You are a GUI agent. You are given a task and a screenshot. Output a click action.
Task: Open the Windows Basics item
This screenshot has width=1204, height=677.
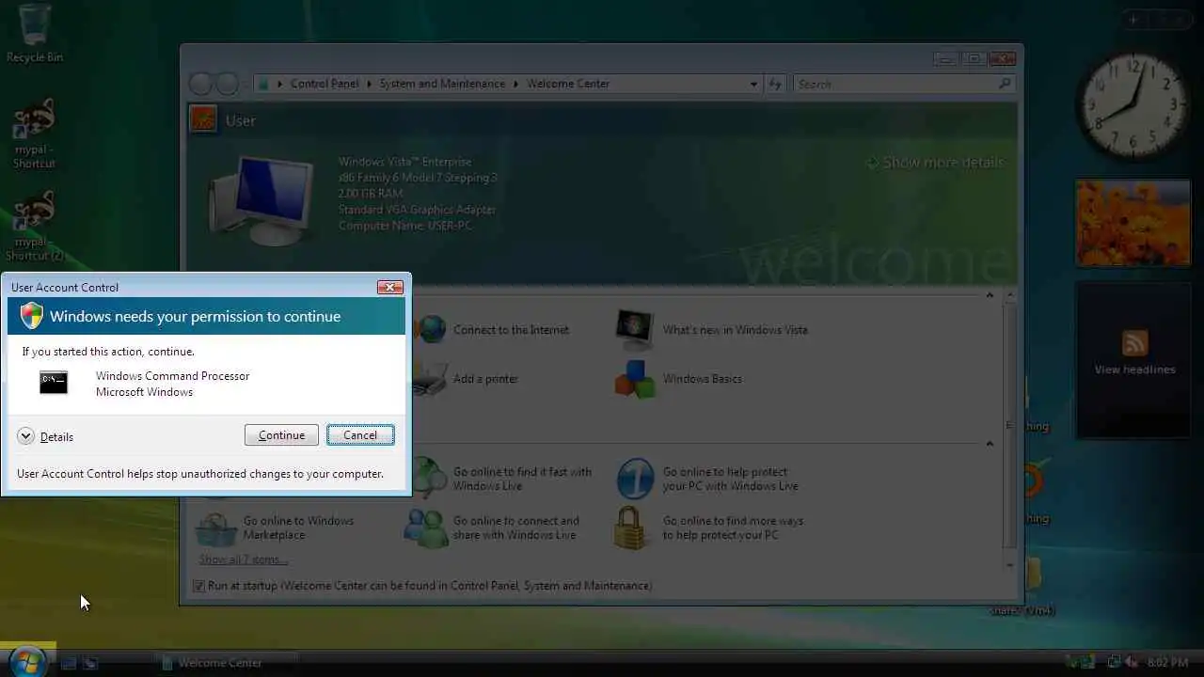678,379
